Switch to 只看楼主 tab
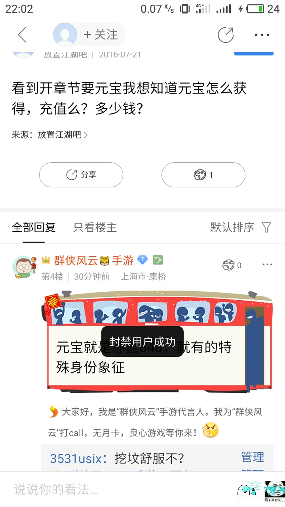Image resolution: width=285 pixels, height=507 pixels. pos(95,227)
